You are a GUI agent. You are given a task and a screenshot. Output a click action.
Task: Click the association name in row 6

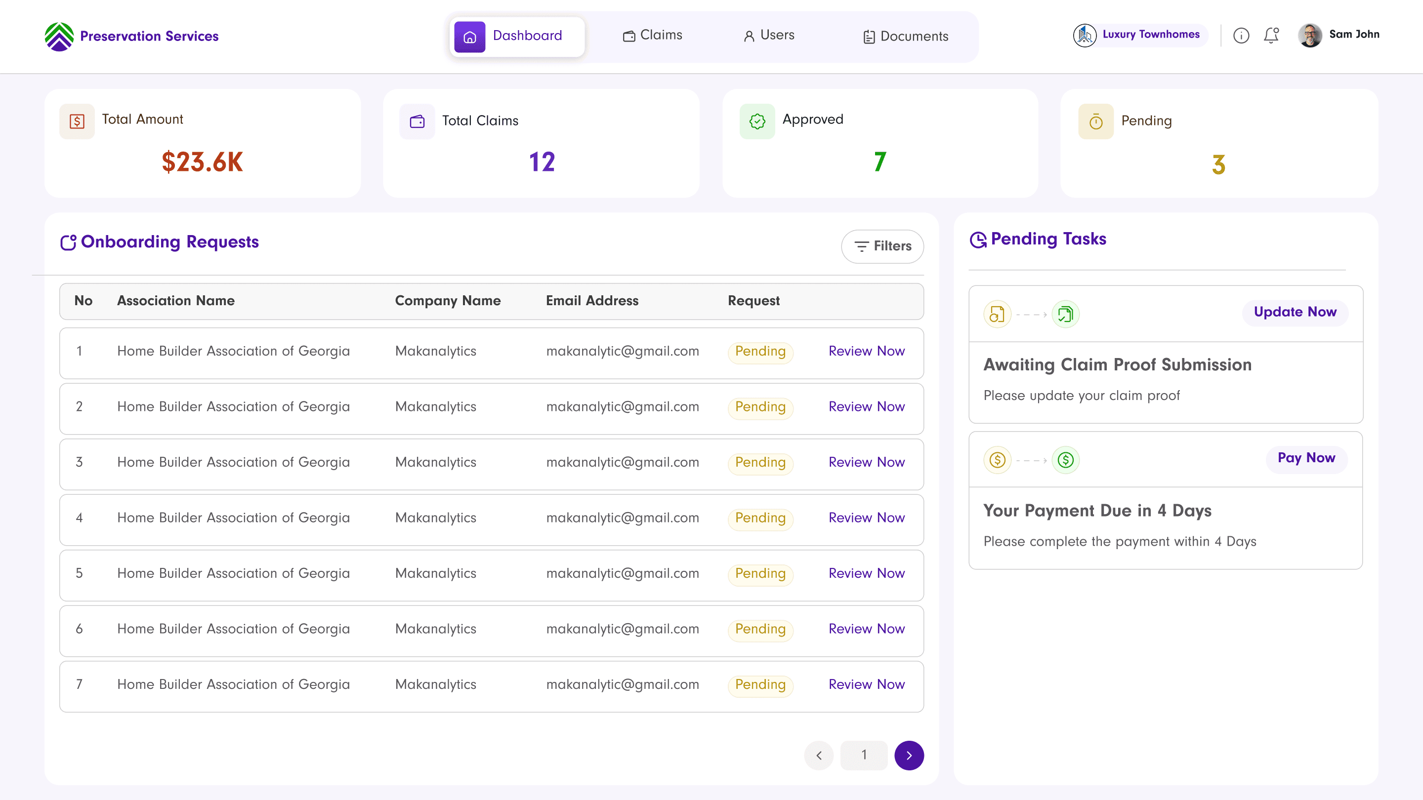pyautogui.click(x=233, y=630)
